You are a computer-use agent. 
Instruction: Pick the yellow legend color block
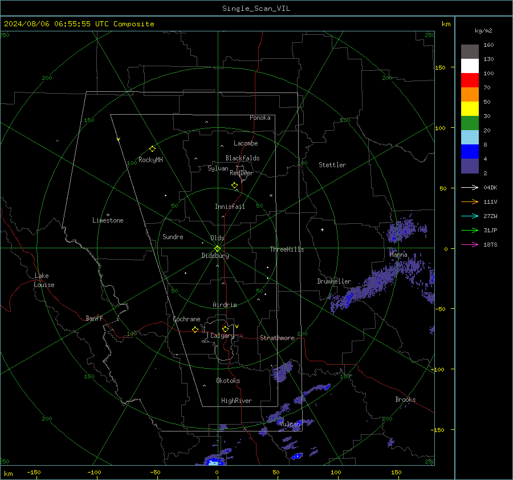tap(470, 109)
